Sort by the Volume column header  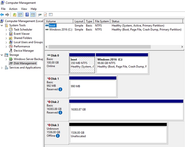click(x=59, y=21)
